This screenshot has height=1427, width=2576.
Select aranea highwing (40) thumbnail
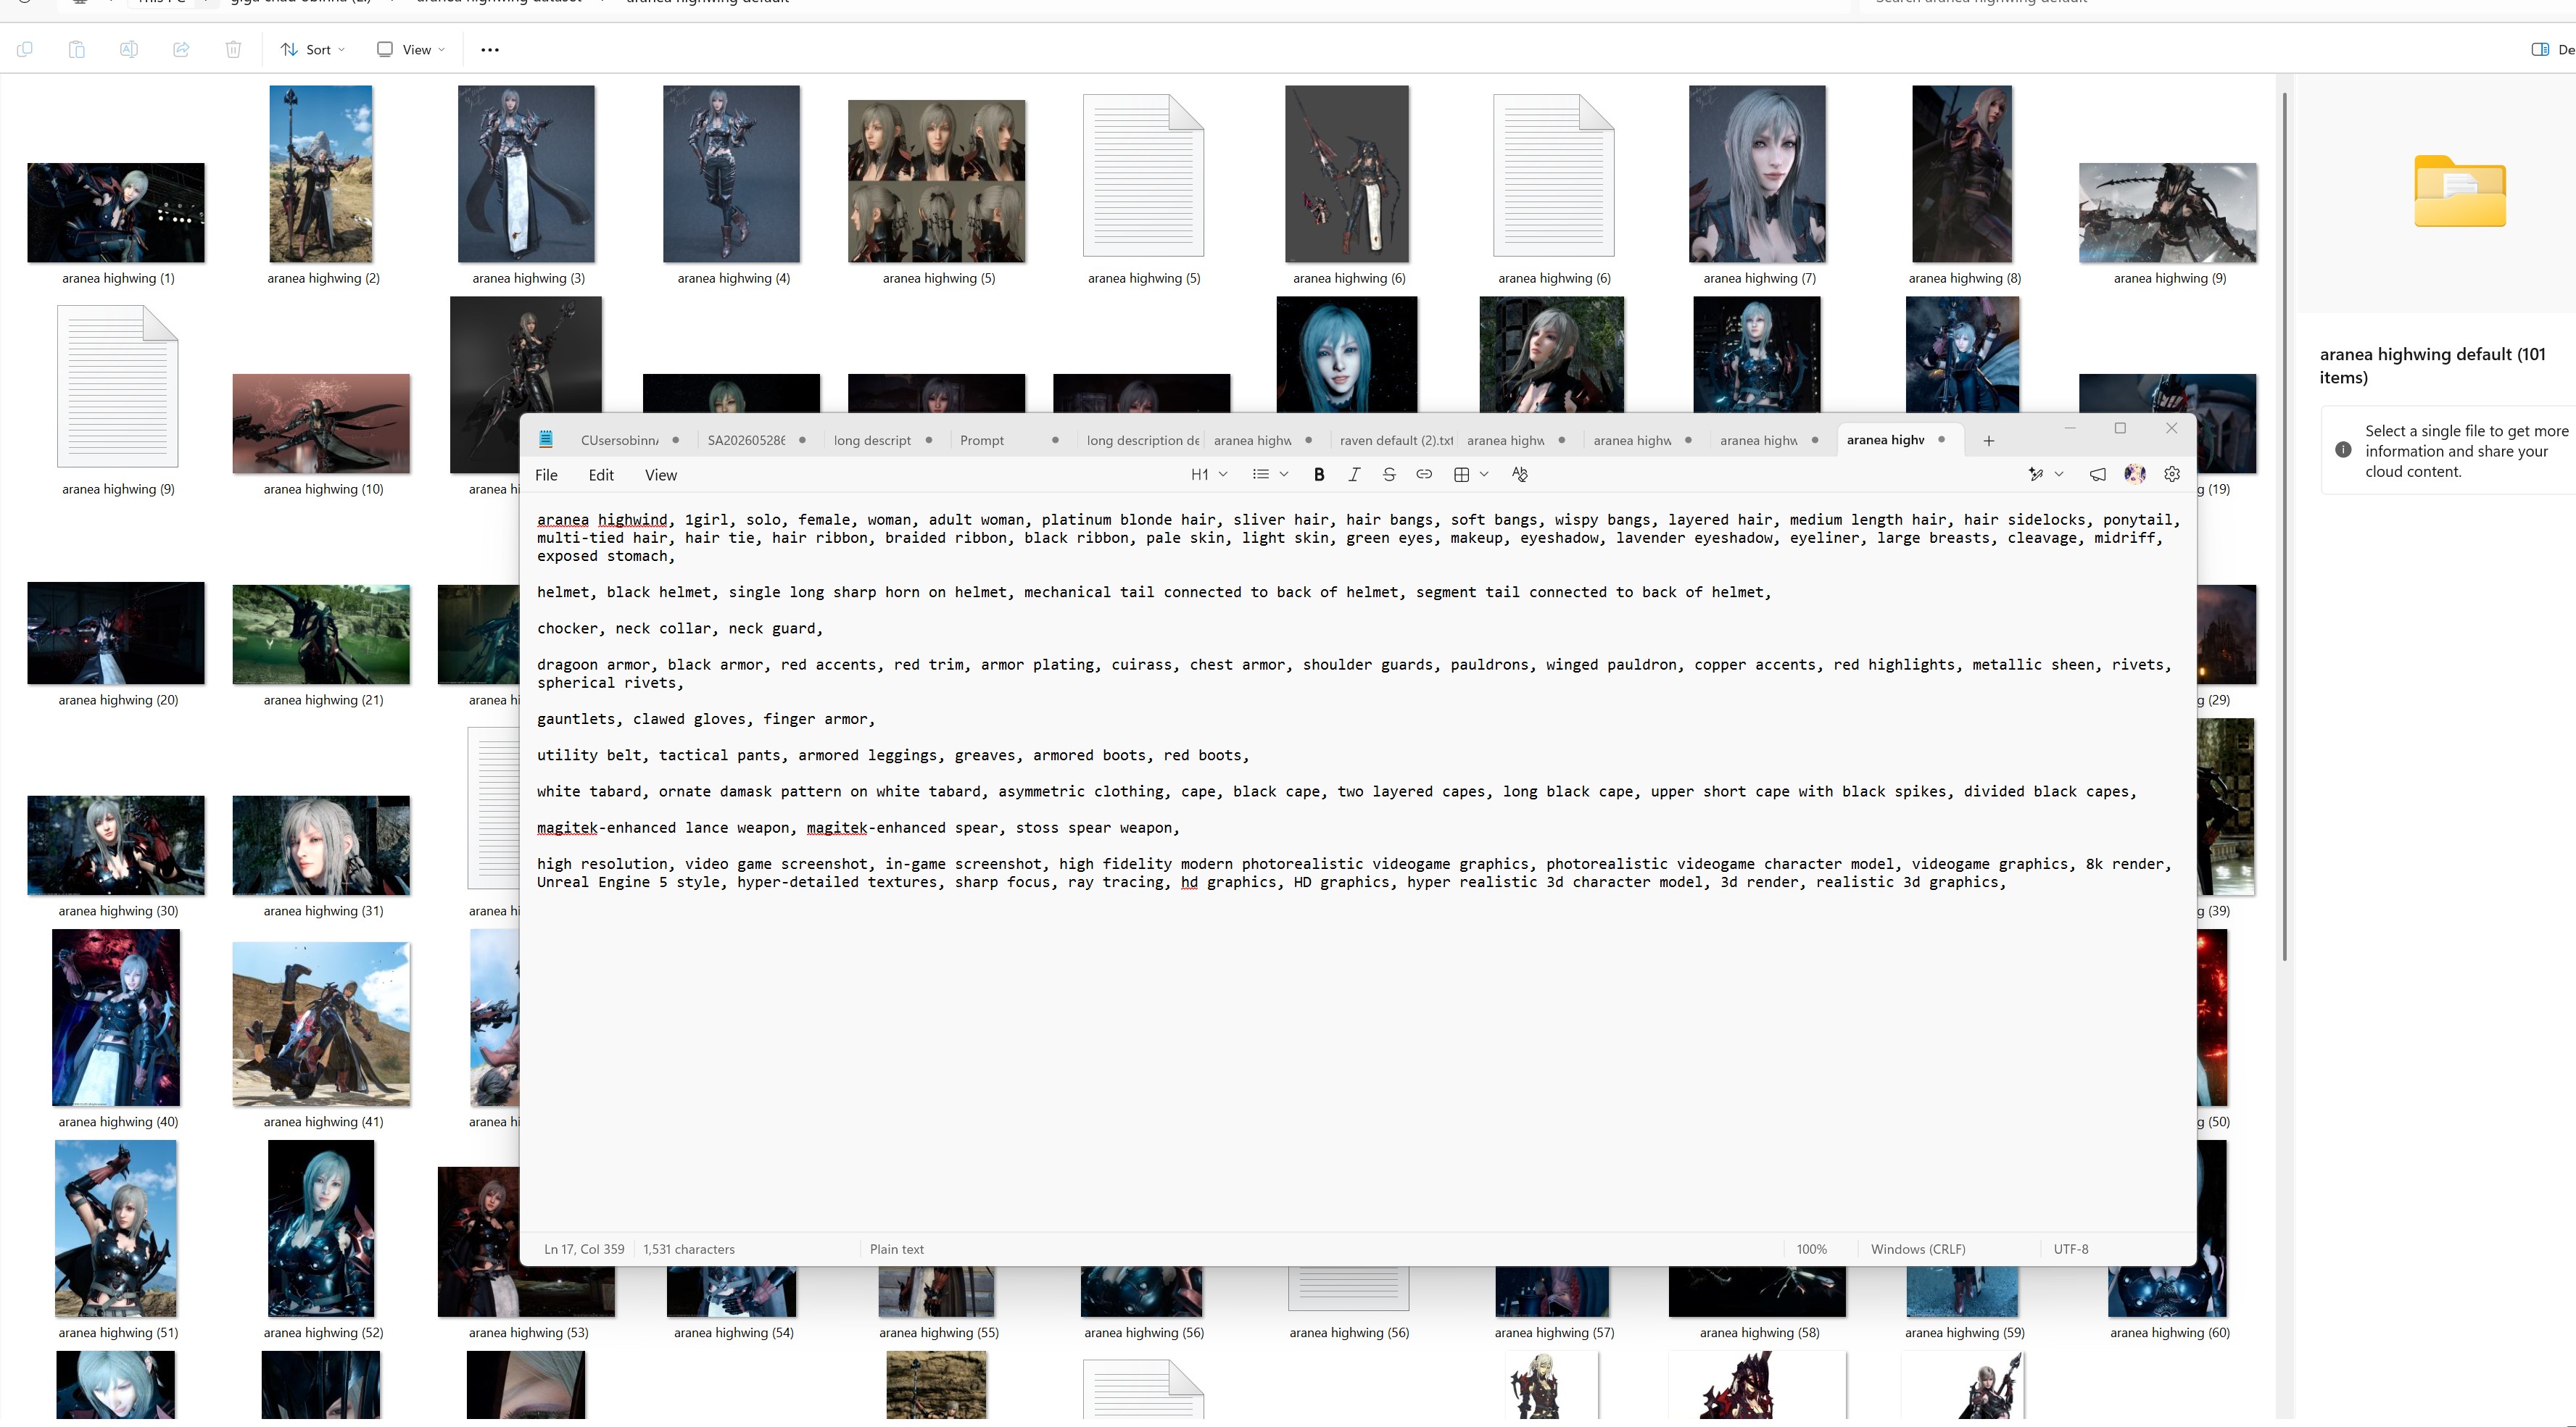pyautogui.click(x=116, y=1018)
